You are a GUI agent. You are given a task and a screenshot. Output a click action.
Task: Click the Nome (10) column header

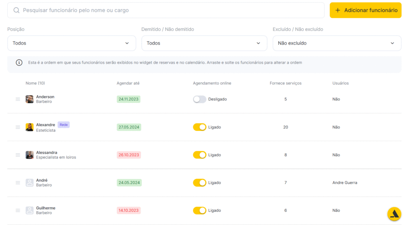(x=35, y=83)
